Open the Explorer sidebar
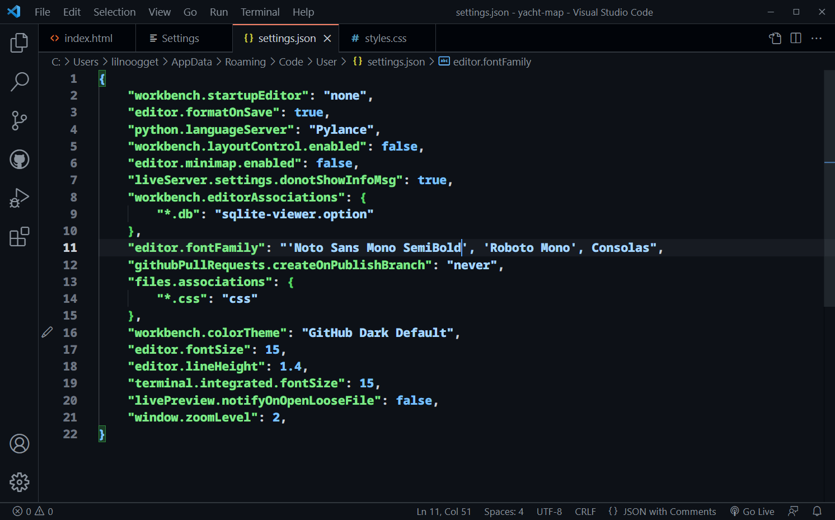 [x=20, y=43]
